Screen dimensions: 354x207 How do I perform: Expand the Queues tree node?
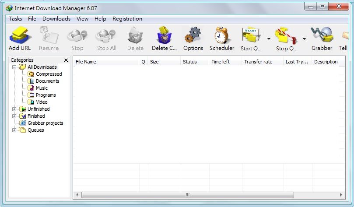click(14, 130)
